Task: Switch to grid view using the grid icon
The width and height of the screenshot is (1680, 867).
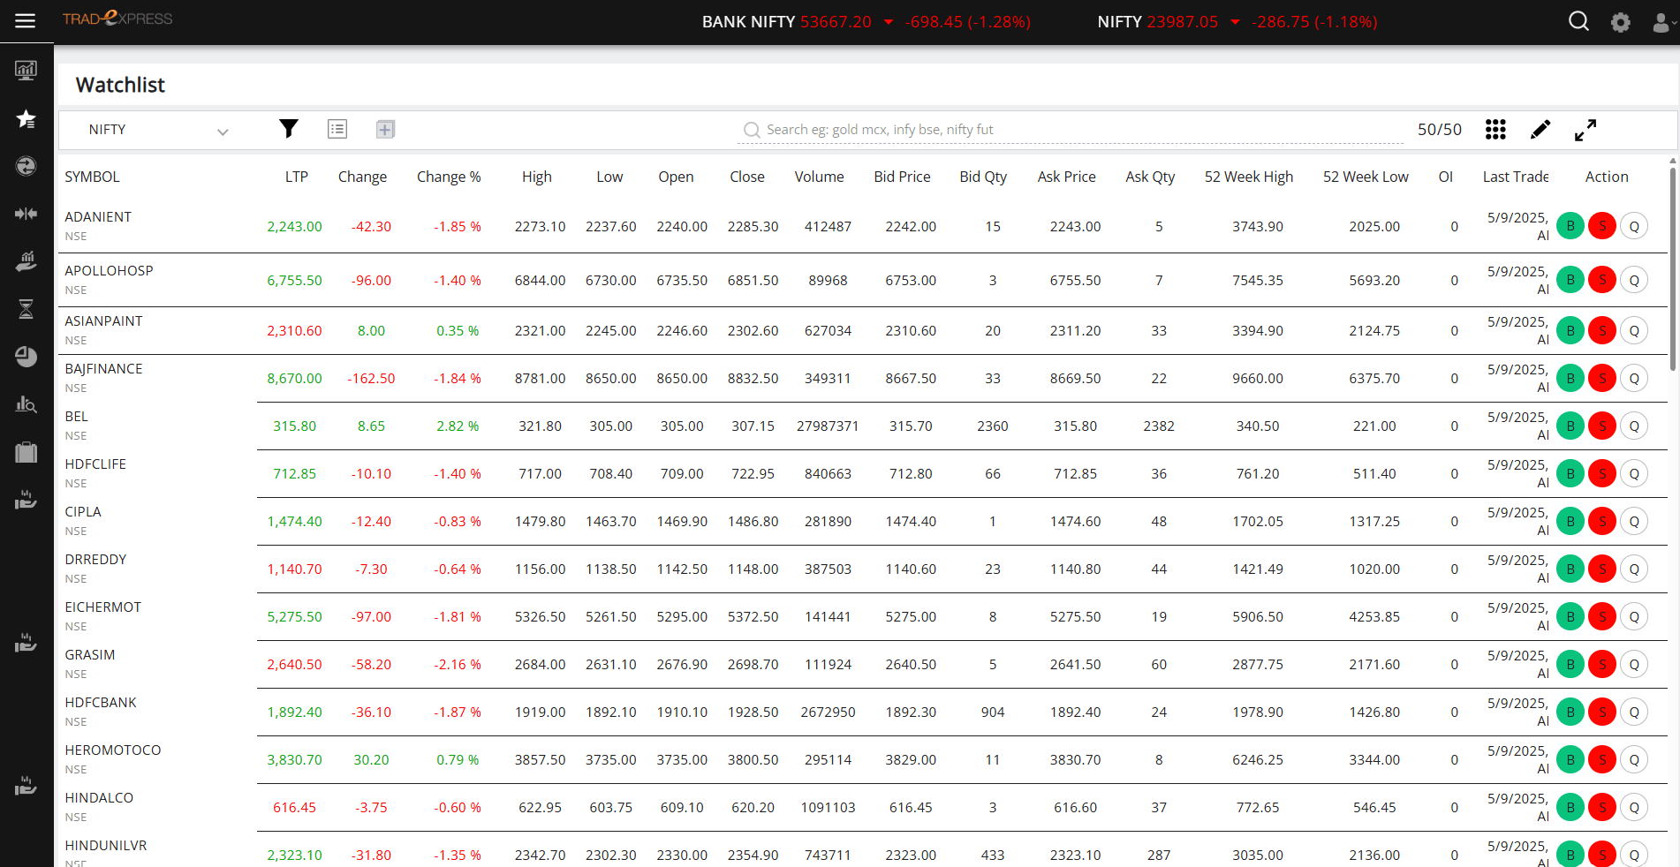Action: point(1495,129)
